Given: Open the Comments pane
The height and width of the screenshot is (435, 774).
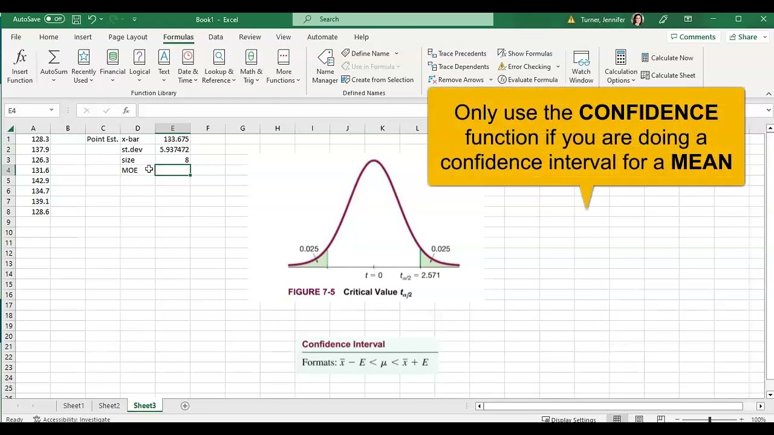Looking at the screenshot, I should click(x=693, y=37).
